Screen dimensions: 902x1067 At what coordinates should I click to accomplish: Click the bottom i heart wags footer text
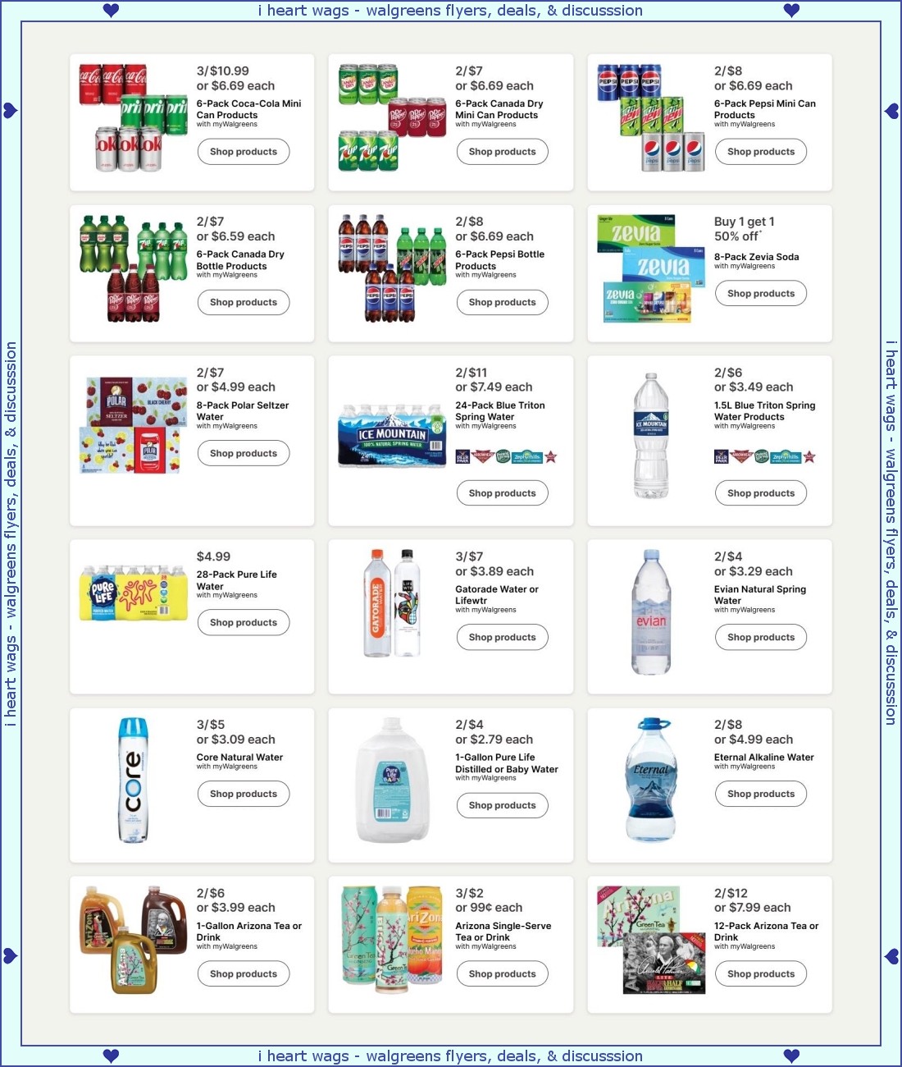[450, 1056]
